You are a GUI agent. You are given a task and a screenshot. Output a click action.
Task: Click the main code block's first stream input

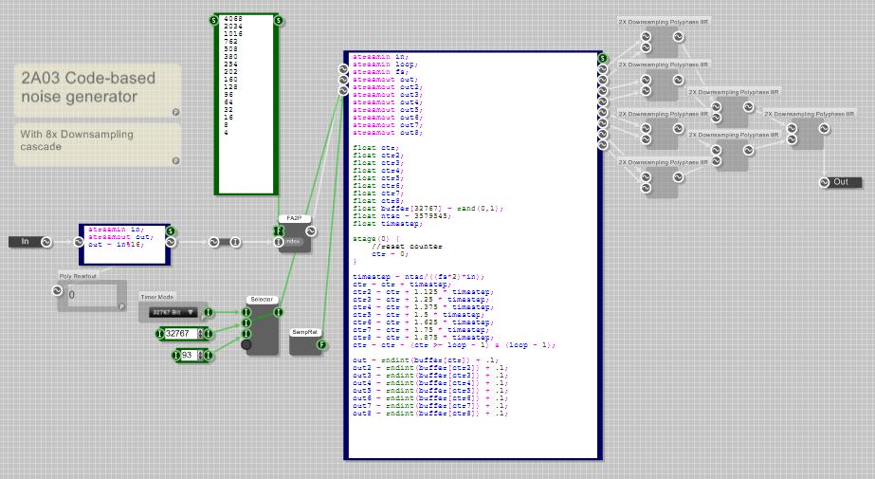coord(343,68)
